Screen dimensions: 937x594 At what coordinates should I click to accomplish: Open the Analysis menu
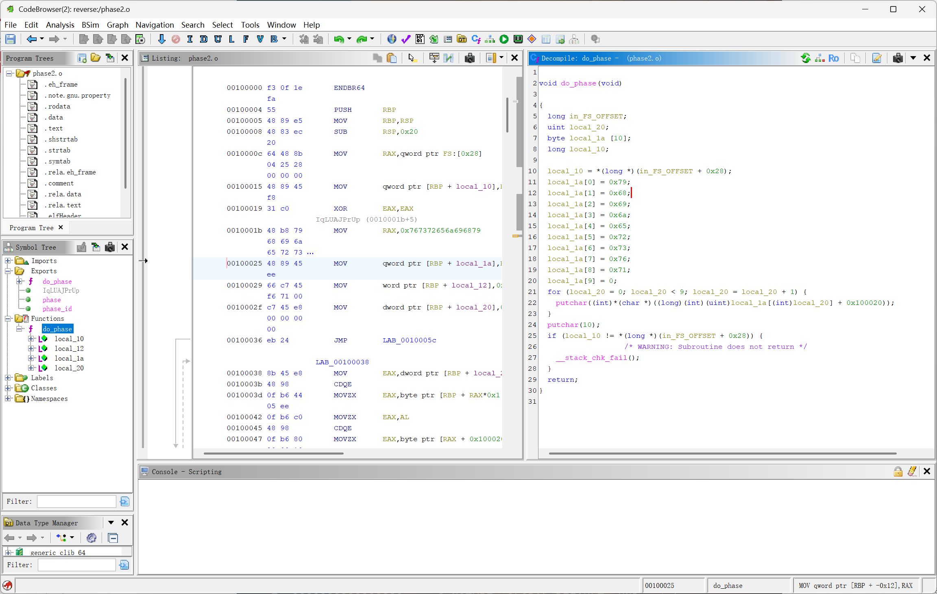click(60, 25)
